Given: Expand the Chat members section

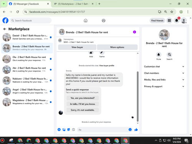Looking at the screenshot, I should pyautogui.click(x=164, y=73).
